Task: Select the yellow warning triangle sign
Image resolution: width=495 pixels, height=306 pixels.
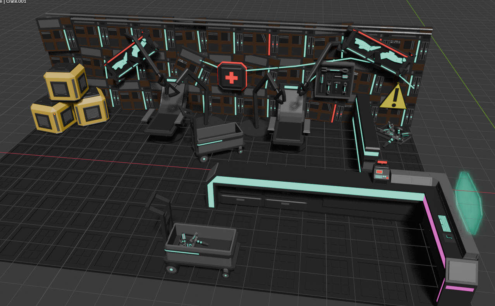Action: (x=393, y=97)
